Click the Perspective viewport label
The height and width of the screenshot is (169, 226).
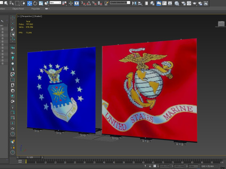click(x=27, y=16)
